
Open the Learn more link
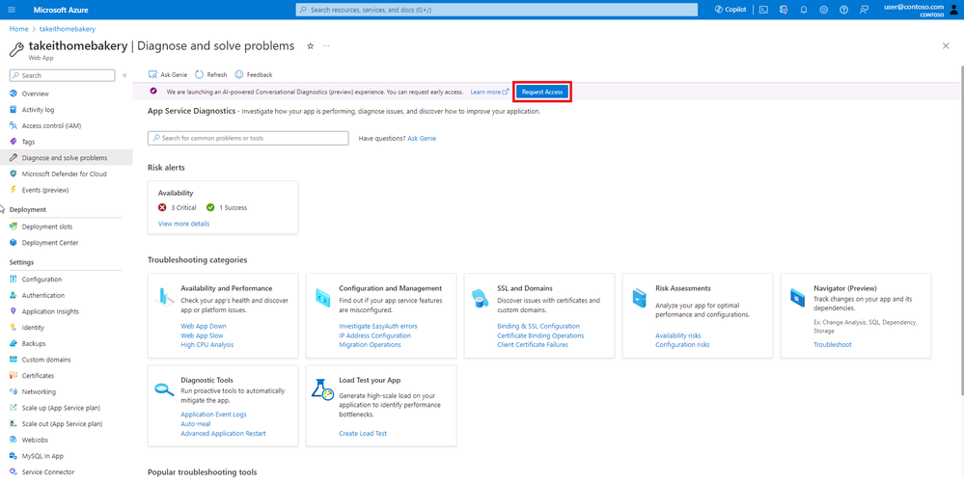pos(489,93)
